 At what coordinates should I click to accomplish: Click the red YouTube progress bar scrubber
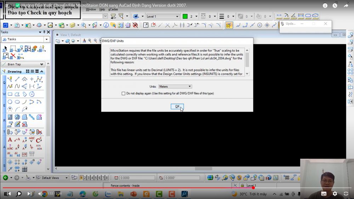(253, 188)
